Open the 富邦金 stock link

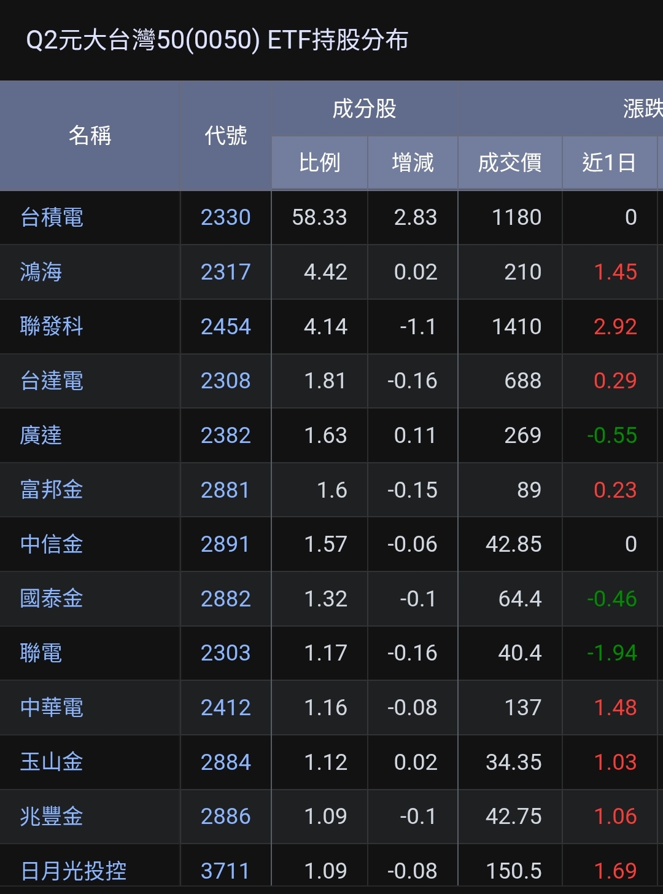pyautogui.click(x=52, y=490)
